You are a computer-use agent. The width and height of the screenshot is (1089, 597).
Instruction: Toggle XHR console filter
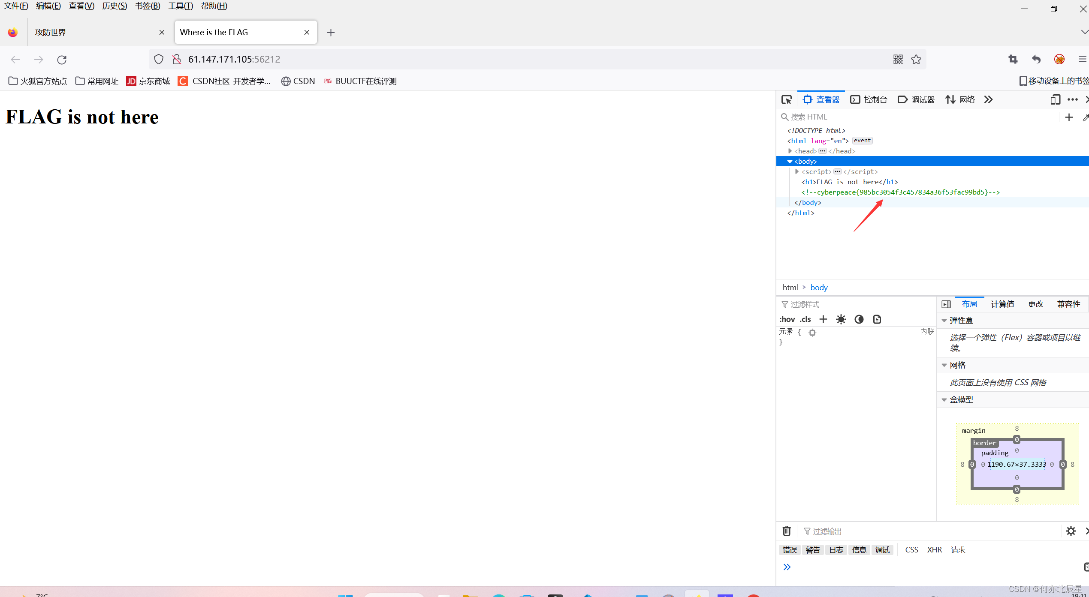tap(935, 550)
